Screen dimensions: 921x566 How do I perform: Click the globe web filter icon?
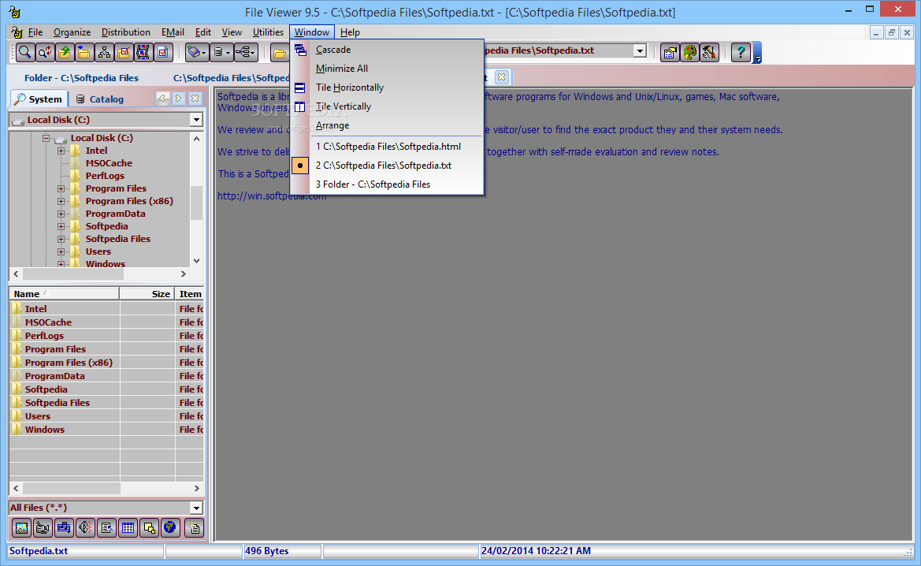pos(170,528)
